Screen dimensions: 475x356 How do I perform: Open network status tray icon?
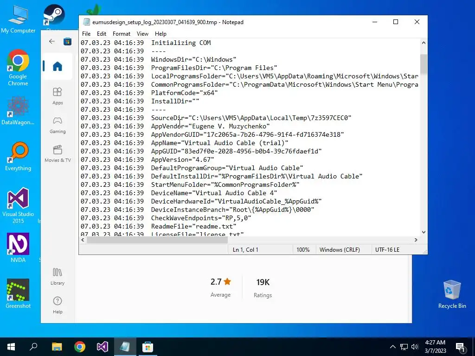click(404, 347)
